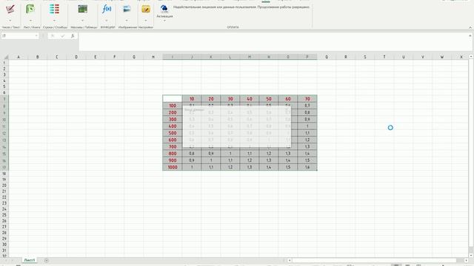Click in the formula bar input area

pyautogui.click(x=273, y=41)
